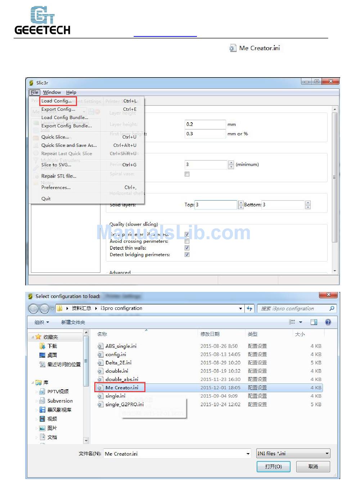Collapse the 库 group
This screenshot has width=342, height=504.
(33, 382)
